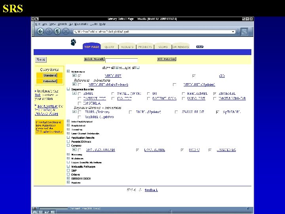Viewport: 285px width, 214px height.
Task: Click the location bar page icon
Action: 76,32
